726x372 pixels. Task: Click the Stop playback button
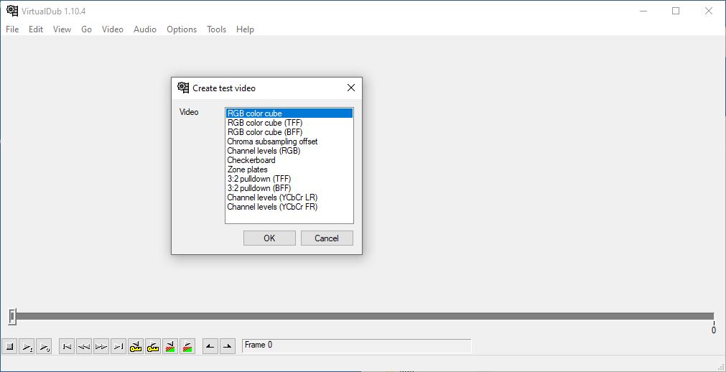[10, 346]
